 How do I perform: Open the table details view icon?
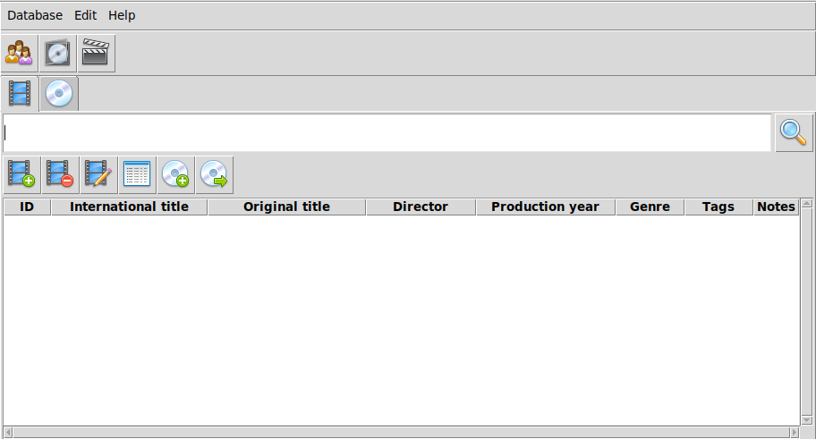(138, 174)
